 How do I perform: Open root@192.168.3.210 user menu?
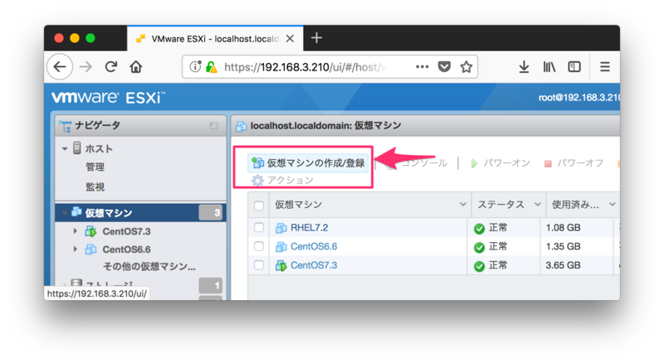point(579,98)
